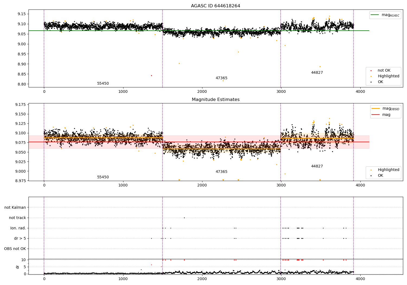Click the green mag AGASC legend entry
This screenshot has height=285, width=407.
click(385, 15)
